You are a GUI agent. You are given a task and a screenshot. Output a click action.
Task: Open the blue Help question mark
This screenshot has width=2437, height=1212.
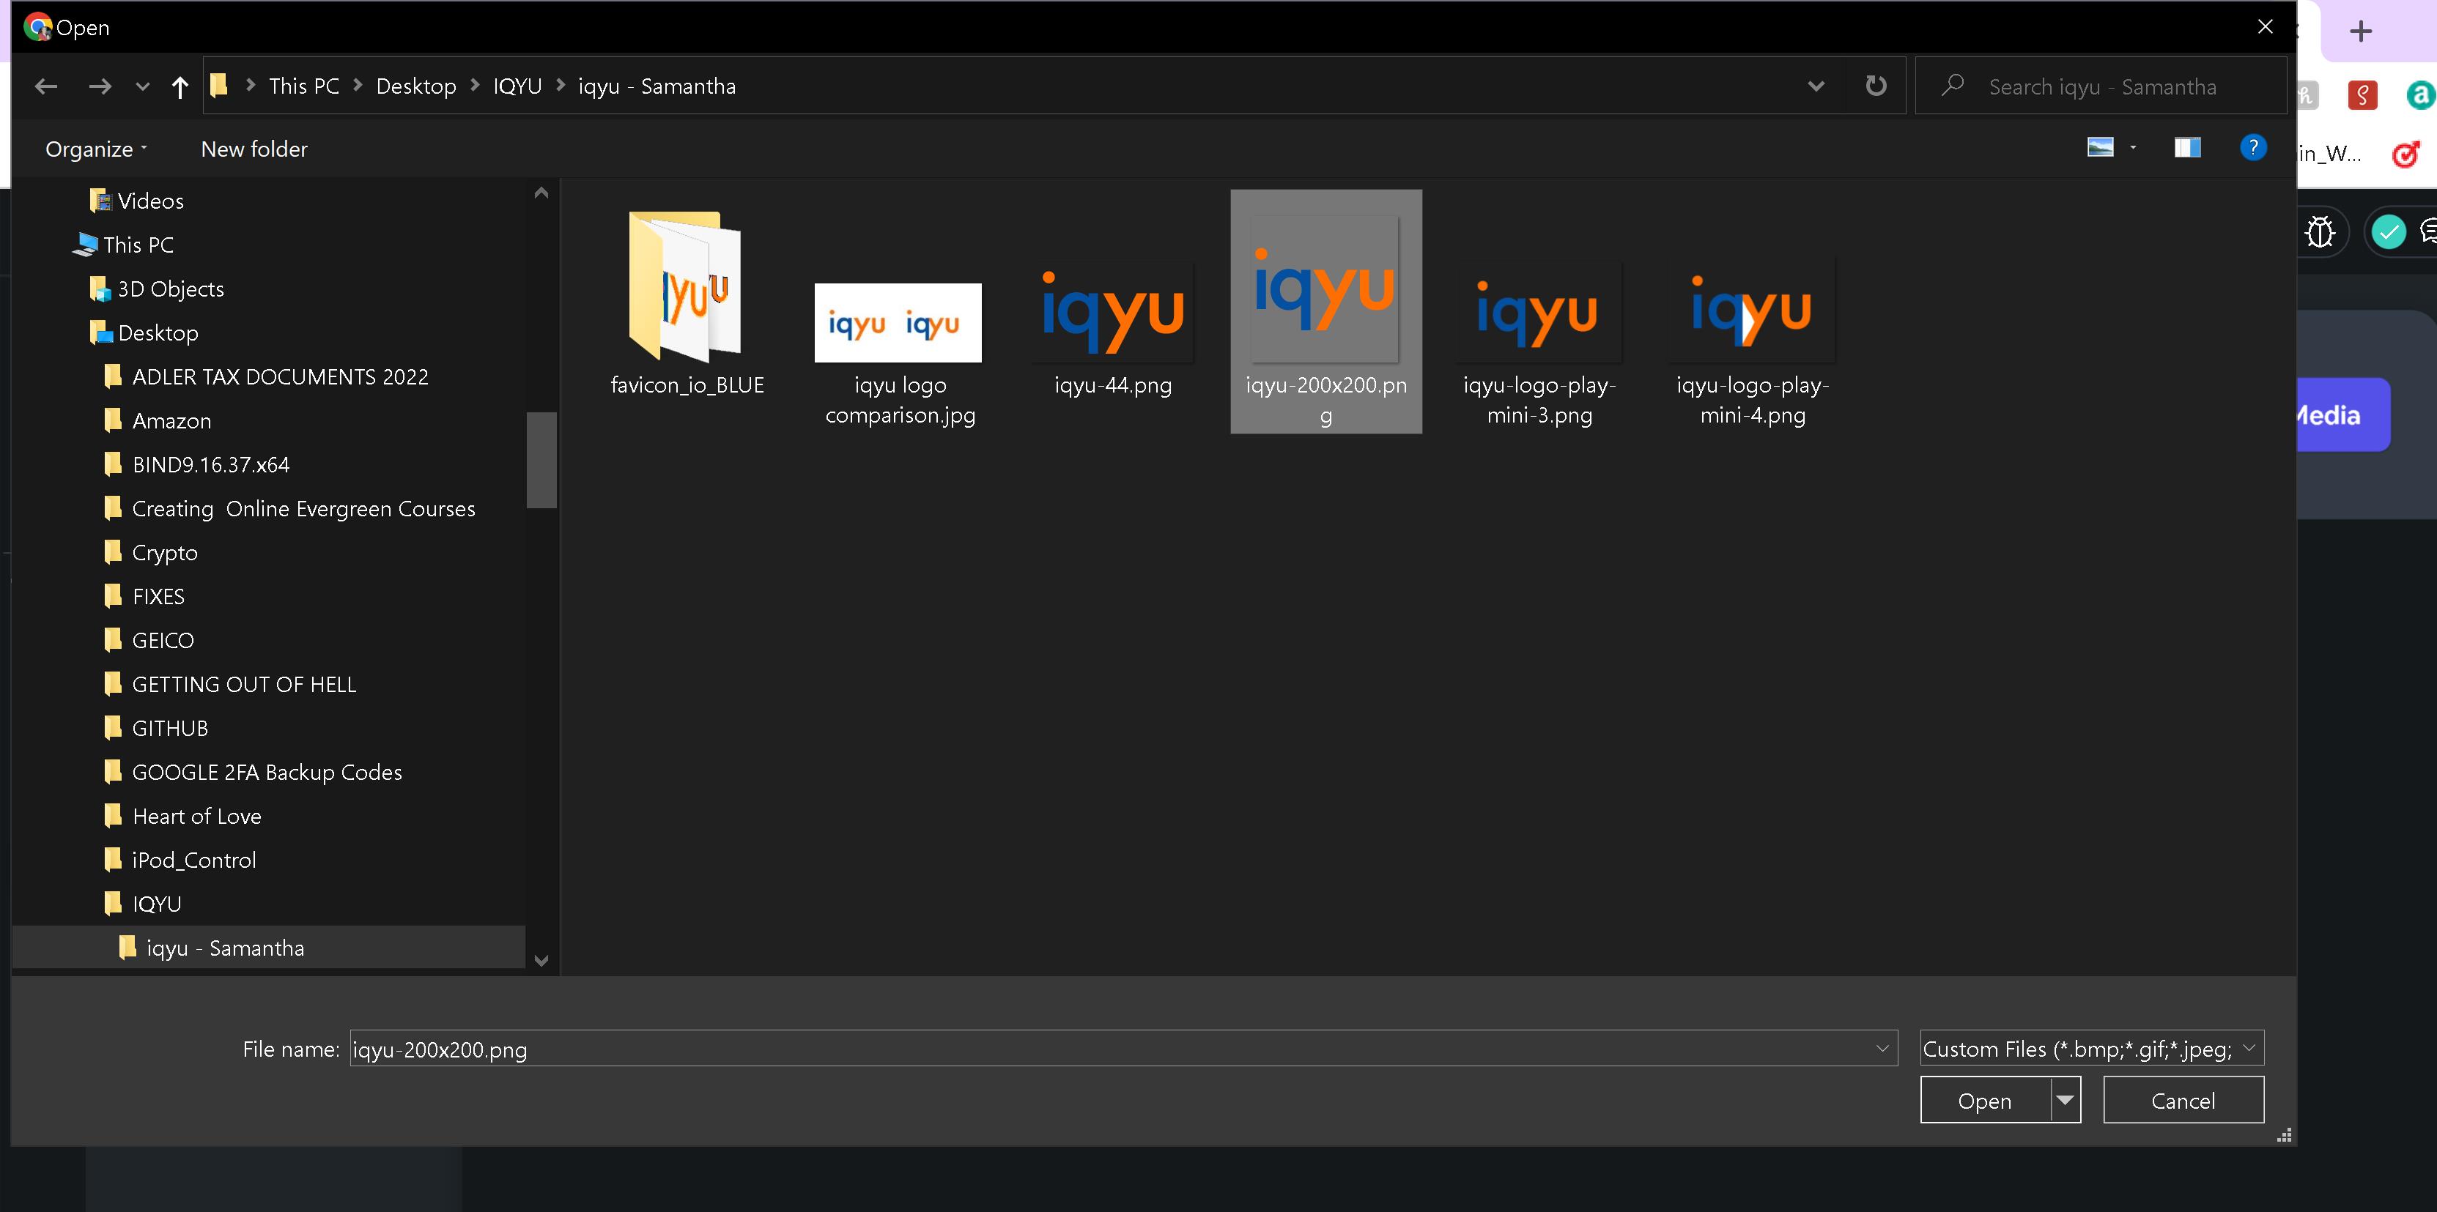tap(2254, 147)
